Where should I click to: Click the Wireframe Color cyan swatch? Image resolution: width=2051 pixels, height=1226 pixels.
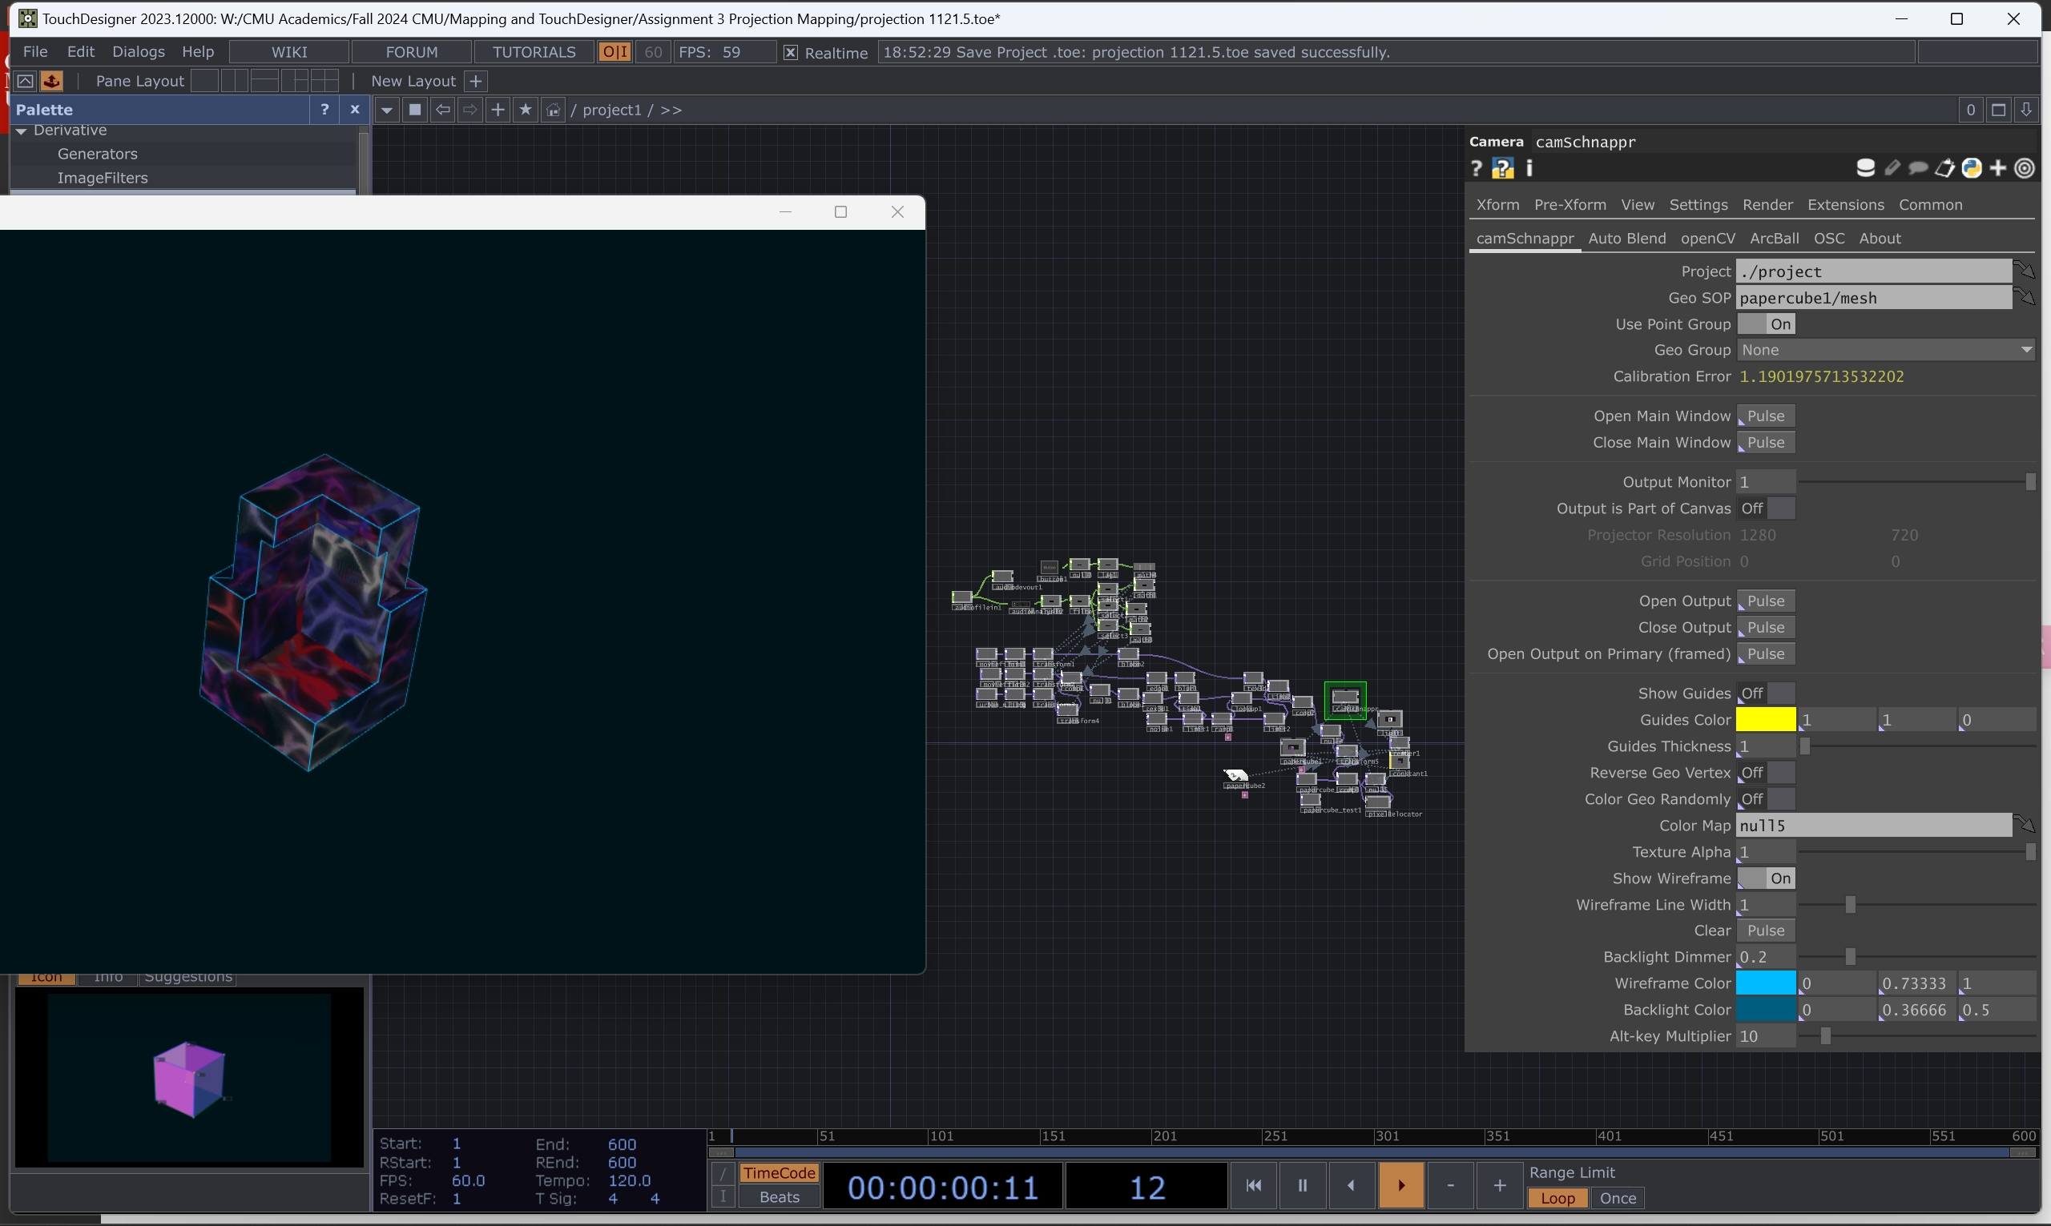[x=1765, y=983]
